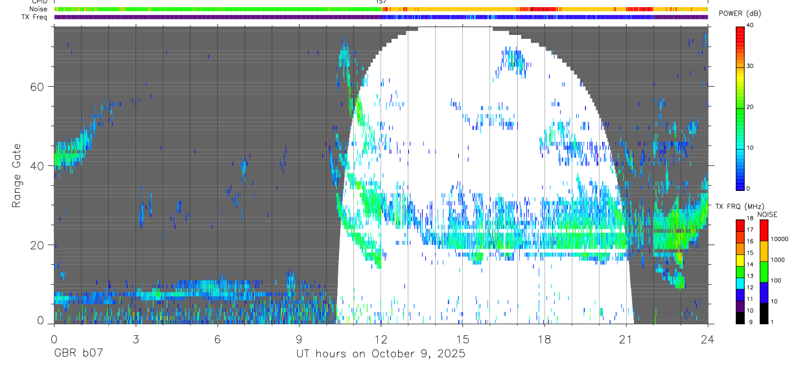Click the '0' label on the POWER scale
The image size is (796, 367).
(x=748, y=188)
